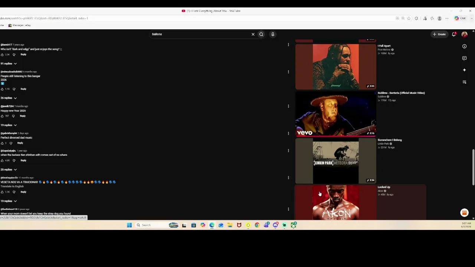
Task: Open 'Messages | eBay' bookmark
Action: click(x=20, y=25)
